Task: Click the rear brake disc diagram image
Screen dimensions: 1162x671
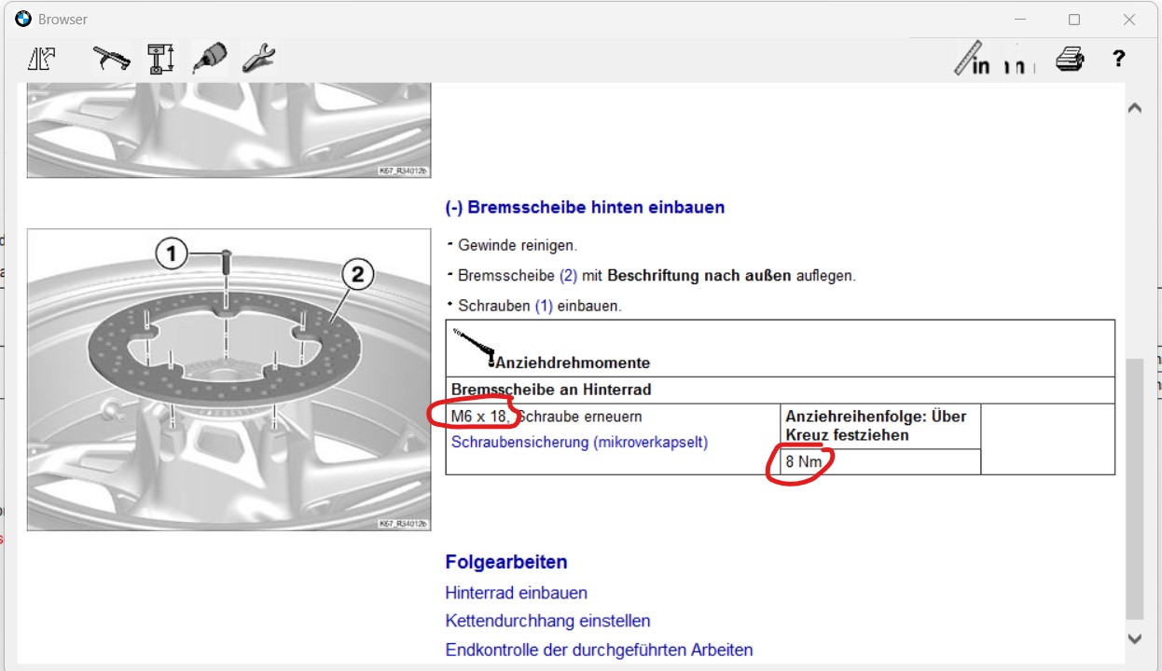Action: pos(228,379)
